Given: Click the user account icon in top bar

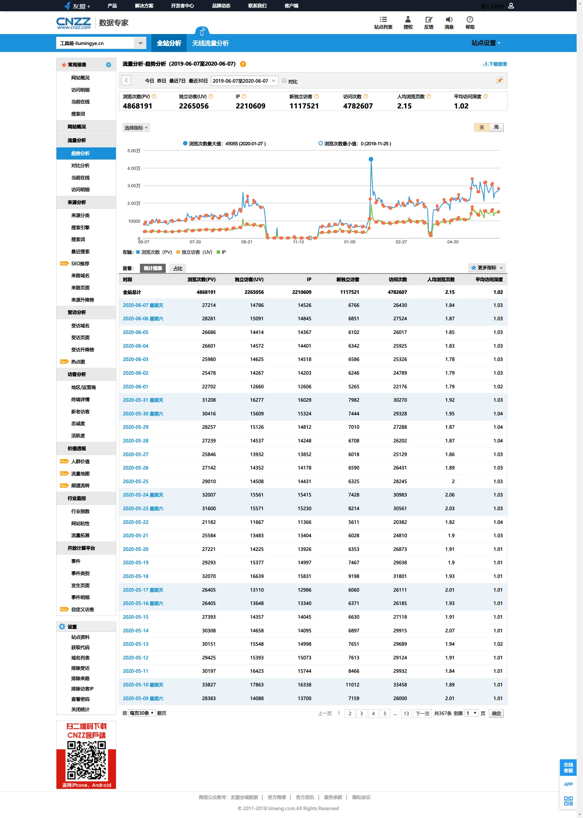Looking at the screenshot, I should click(511, 6).
